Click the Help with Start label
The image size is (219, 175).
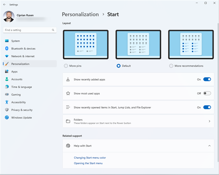[x=82, y=146]
